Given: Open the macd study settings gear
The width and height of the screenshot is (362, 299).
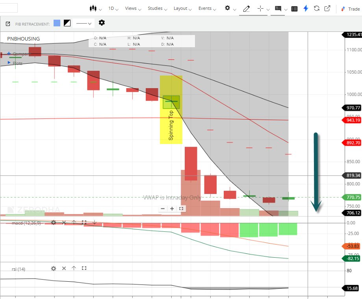Looking at the screenshot, I should click(54, 223).
